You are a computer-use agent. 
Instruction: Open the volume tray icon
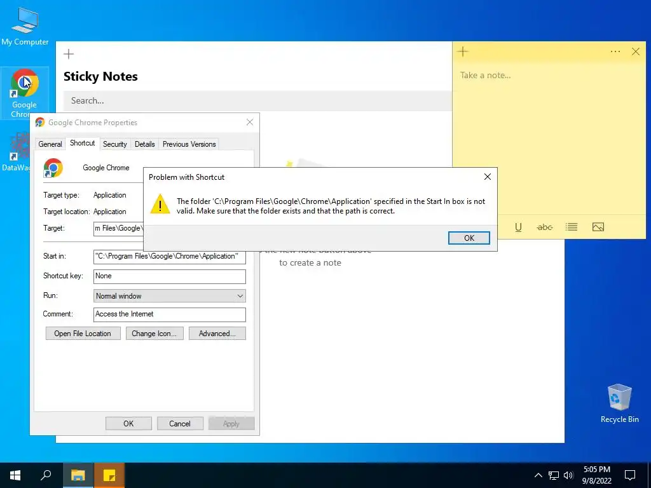pyautogui.click(x=568, y=475)
